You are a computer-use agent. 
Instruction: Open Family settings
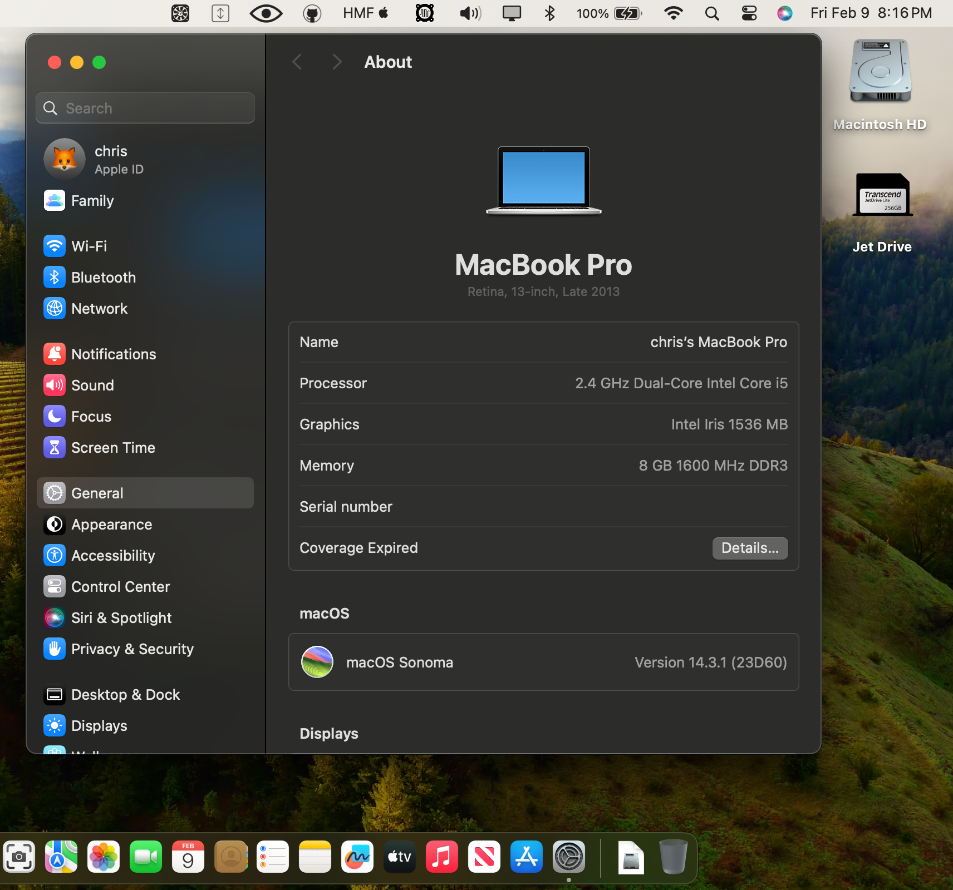145,200
